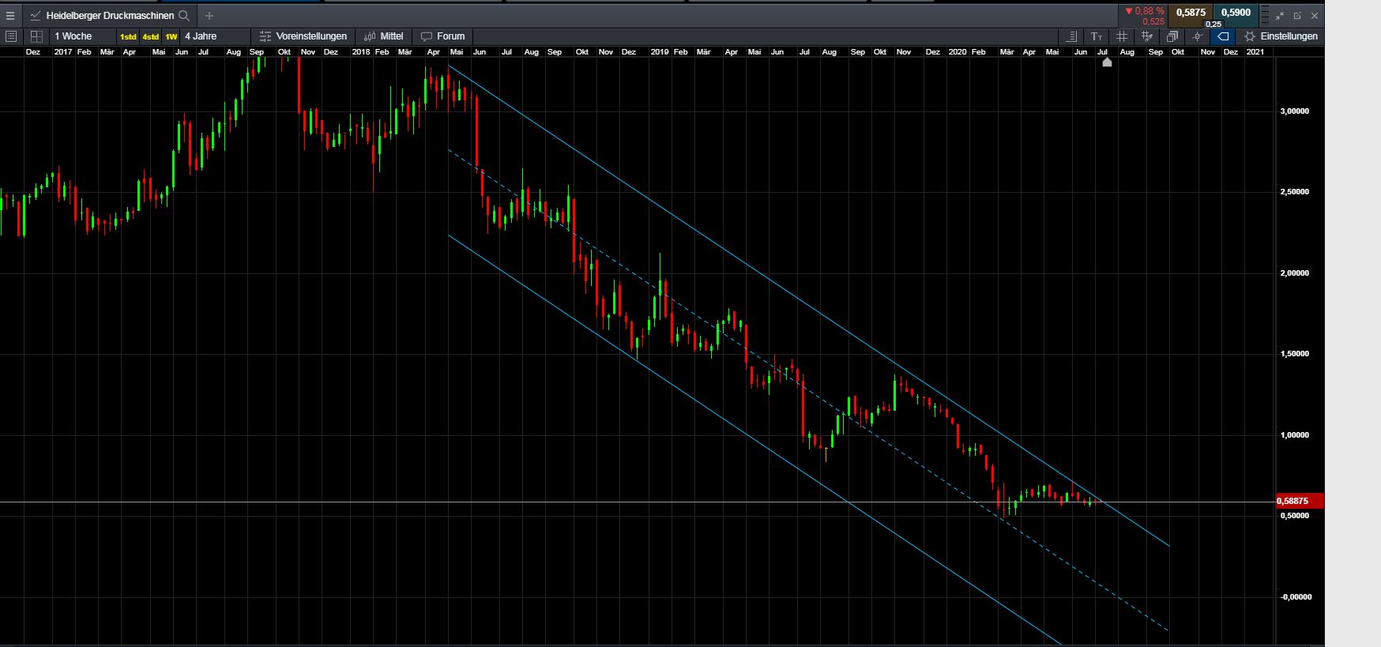
Task: Click the 1,50000 price axis label
Action: (x=1294, y=354)
